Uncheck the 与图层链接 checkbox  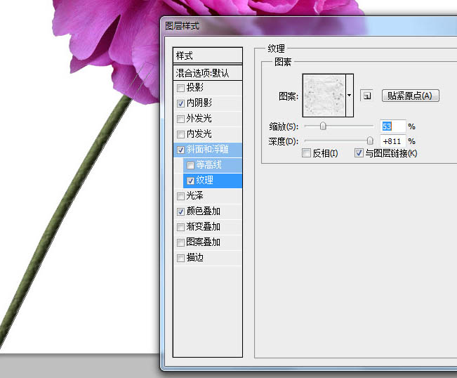(359, 153)
